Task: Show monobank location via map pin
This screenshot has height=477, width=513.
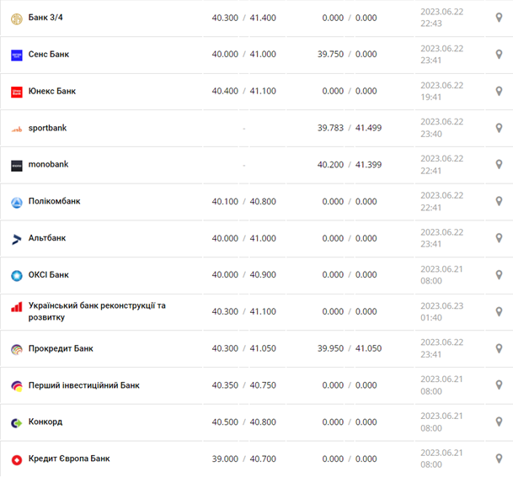Action: point(499,165)
